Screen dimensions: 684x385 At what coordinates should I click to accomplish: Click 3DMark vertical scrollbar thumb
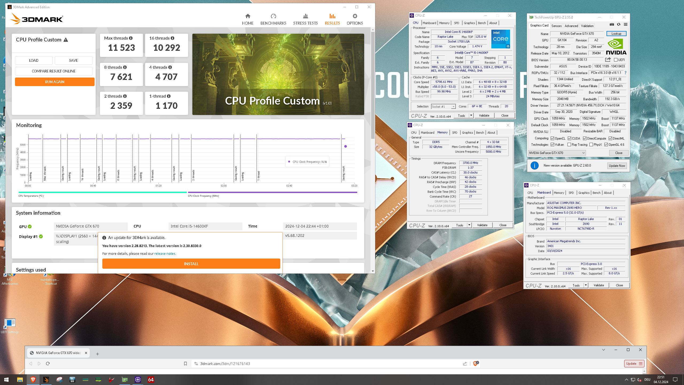pos(373,85)
